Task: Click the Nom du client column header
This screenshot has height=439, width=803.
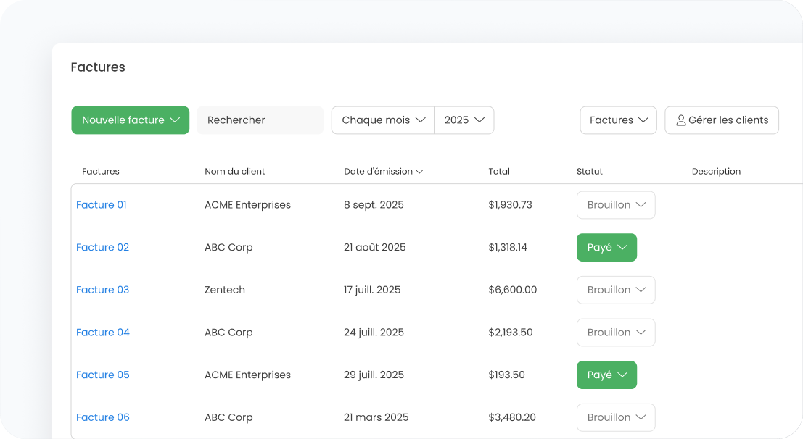Action: [x=234, y=172]
